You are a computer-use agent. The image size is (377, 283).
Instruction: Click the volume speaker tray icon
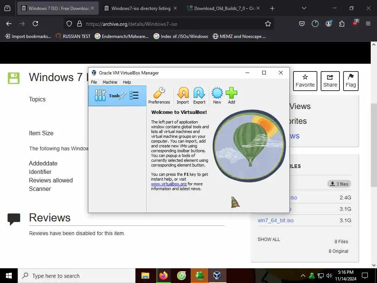(329, 276)
